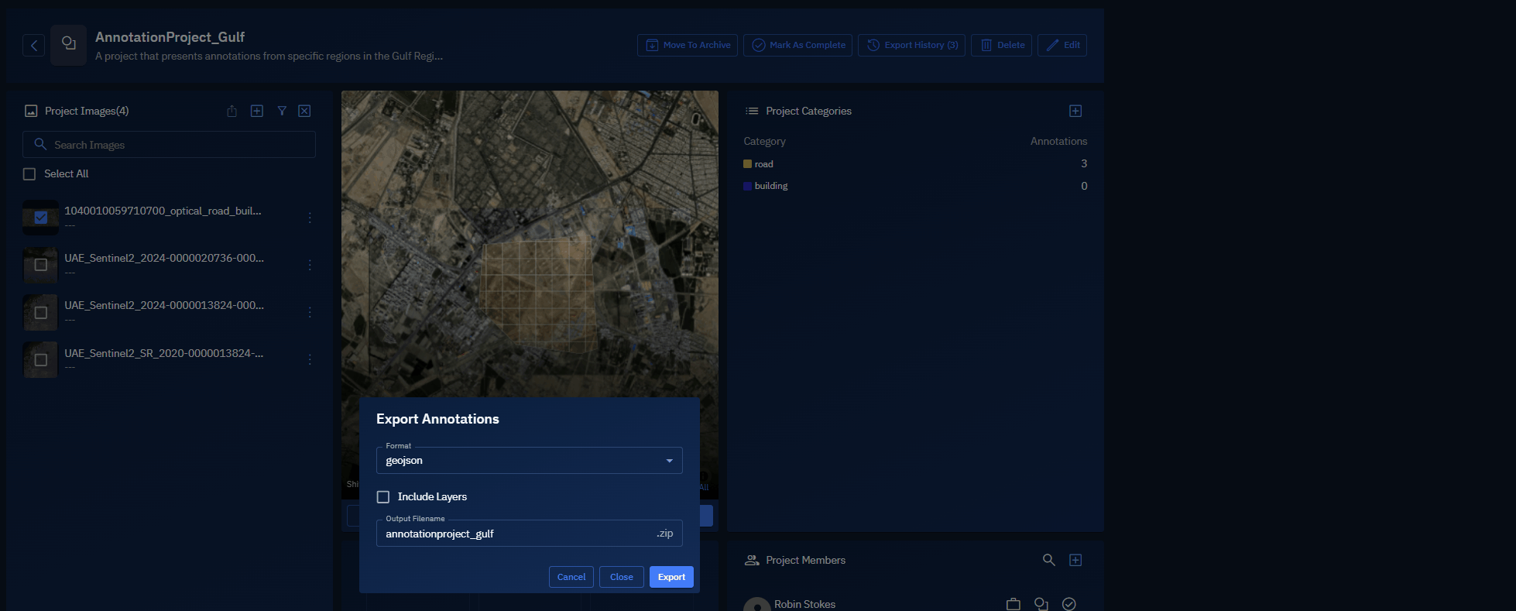The height and width of the screenshot is (611, 1516).
Task: Open options menu for UAE_Sentinel2_2024-0000020736 image
Action: (x=310, y=265)
